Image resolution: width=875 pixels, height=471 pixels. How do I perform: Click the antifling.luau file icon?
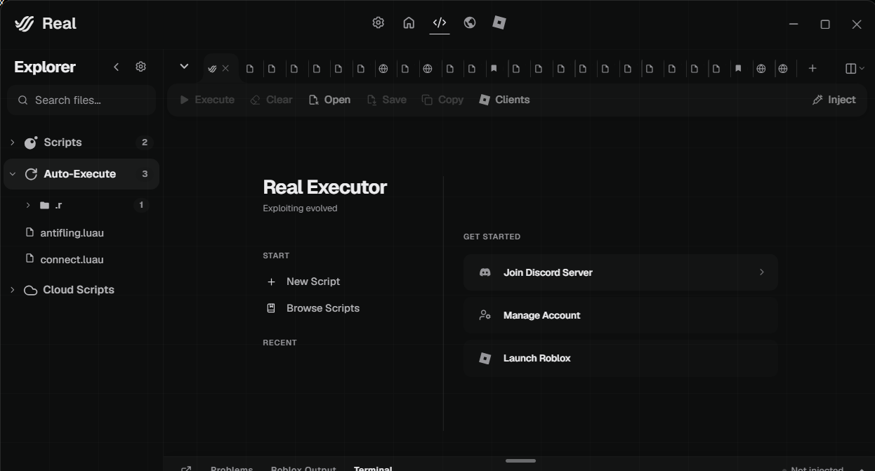click(x=29, y=232)
